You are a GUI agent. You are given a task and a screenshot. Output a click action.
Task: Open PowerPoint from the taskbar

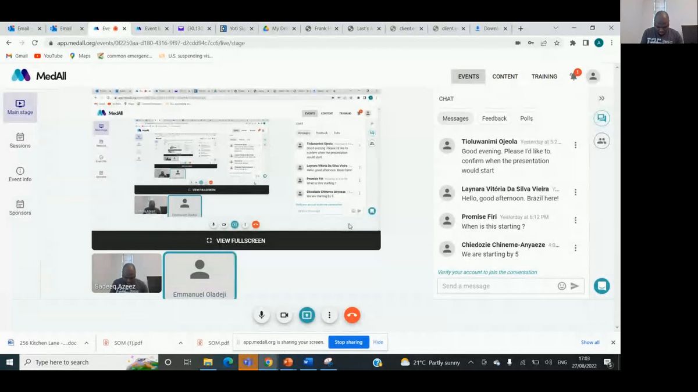(288, 362)
